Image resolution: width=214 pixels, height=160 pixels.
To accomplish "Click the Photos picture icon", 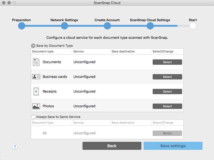I will point(36,106).
